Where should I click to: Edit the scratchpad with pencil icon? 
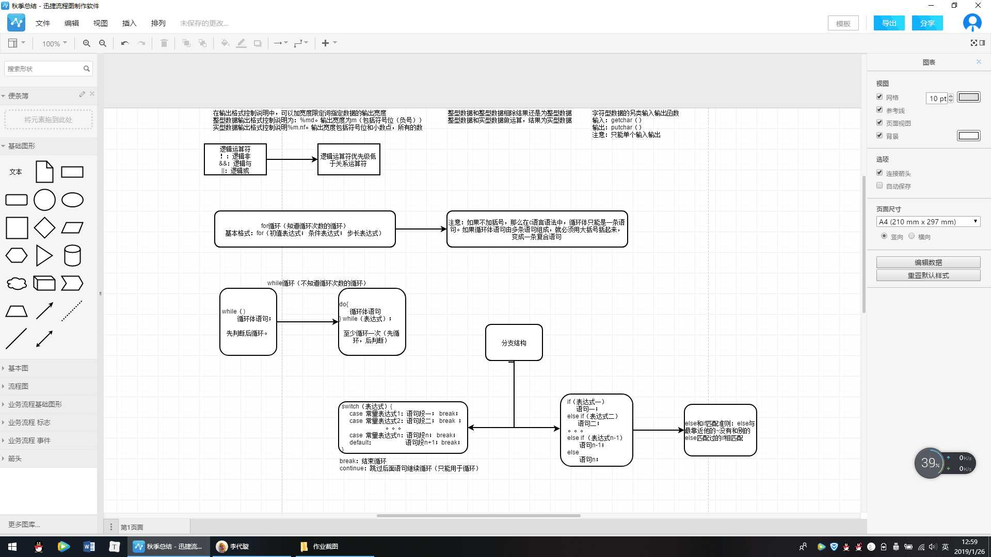pyautogui.click(x=82, y=94)
